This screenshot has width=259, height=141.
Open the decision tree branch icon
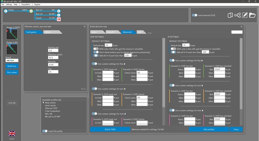[x=238, y=15]
